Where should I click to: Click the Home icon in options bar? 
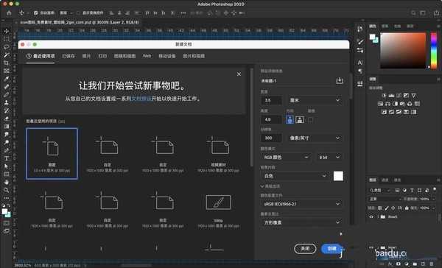point(9,13)
